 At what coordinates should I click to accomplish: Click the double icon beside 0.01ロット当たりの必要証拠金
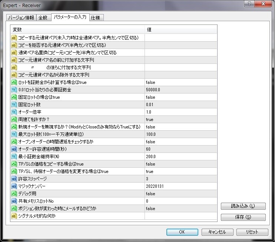[14, 90]
